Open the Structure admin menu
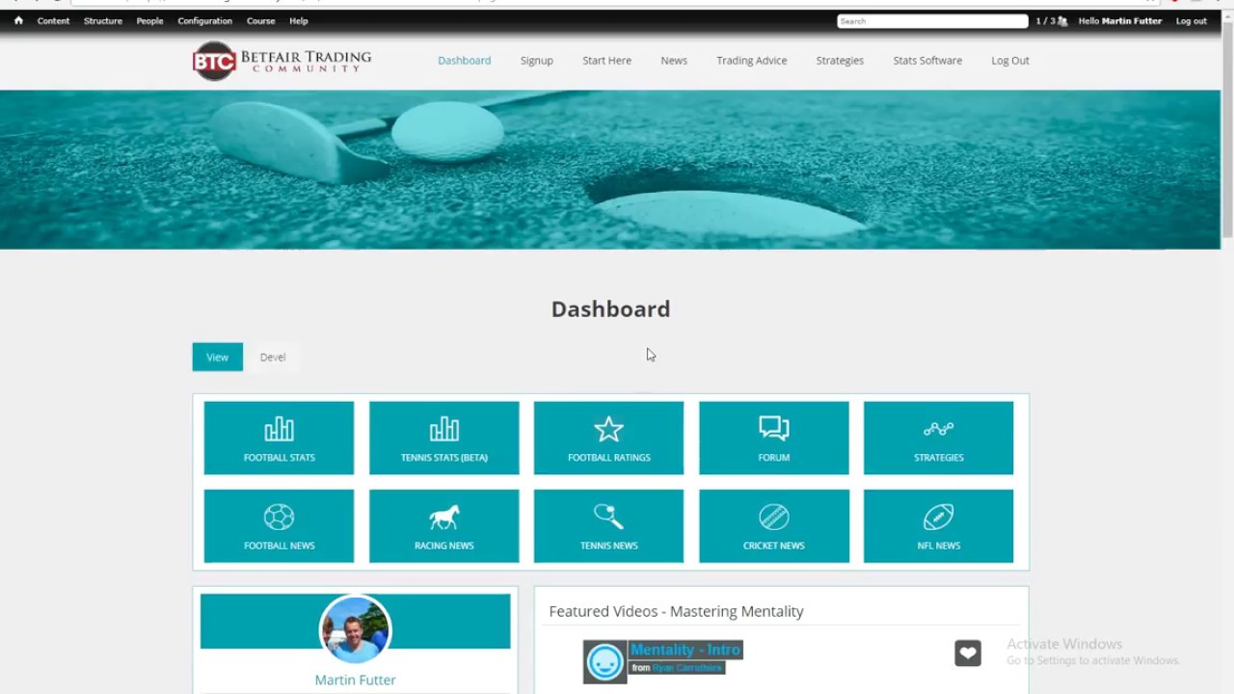Screen dimensions: 1234x694 click(102, 20)
